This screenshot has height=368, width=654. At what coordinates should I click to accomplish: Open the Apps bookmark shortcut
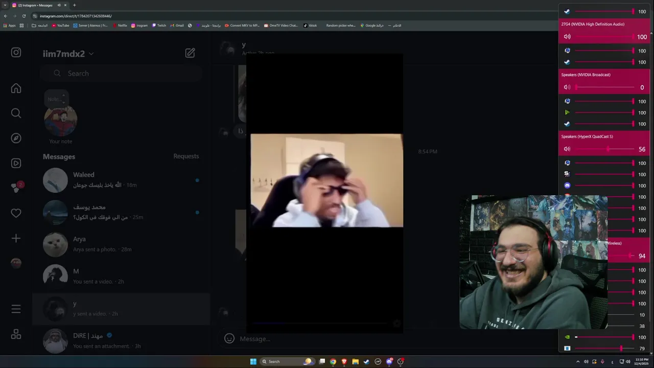pyautogui.click(x=9, y=26)
